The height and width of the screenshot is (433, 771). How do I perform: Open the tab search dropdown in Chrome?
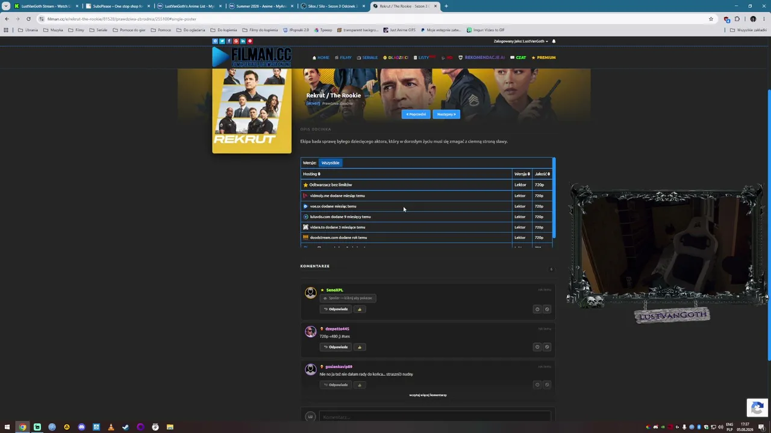[6, 6]
